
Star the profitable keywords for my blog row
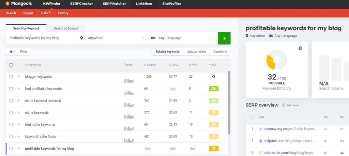[x=18, y=149]
